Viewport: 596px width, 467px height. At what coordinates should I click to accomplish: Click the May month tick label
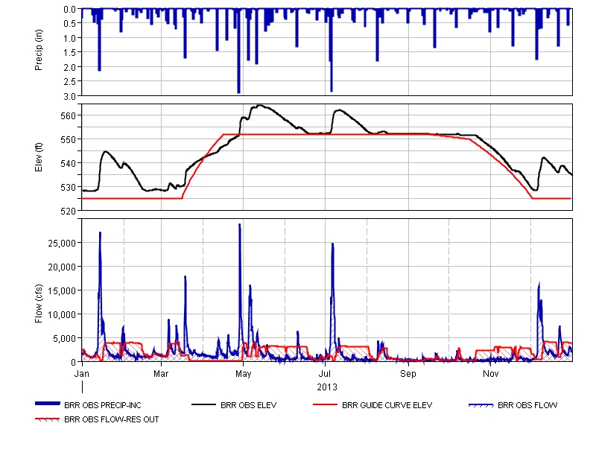coord(244,373)
